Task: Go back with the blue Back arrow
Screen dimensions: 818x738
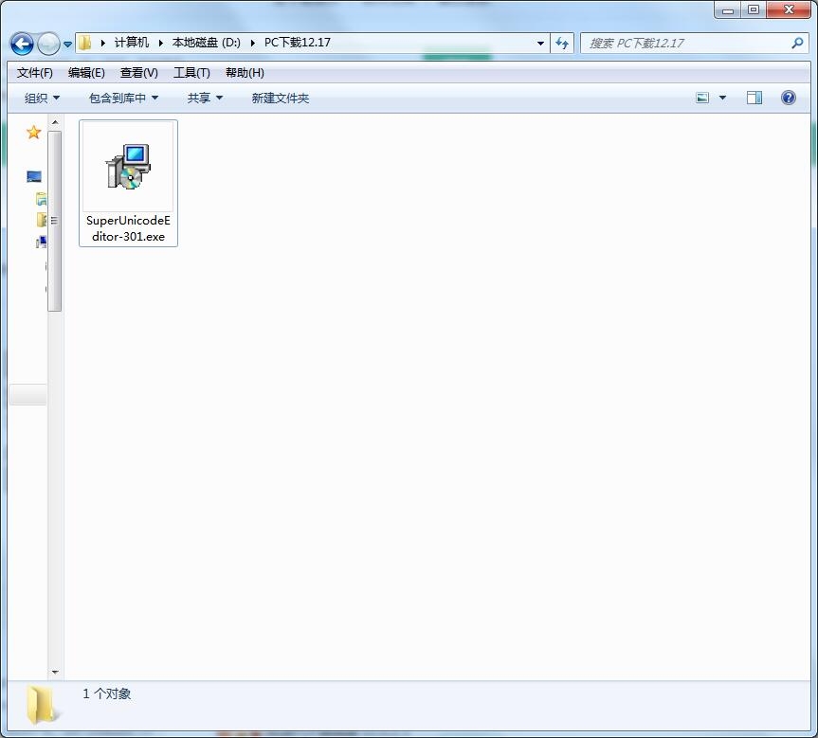Action: (22, 44)
